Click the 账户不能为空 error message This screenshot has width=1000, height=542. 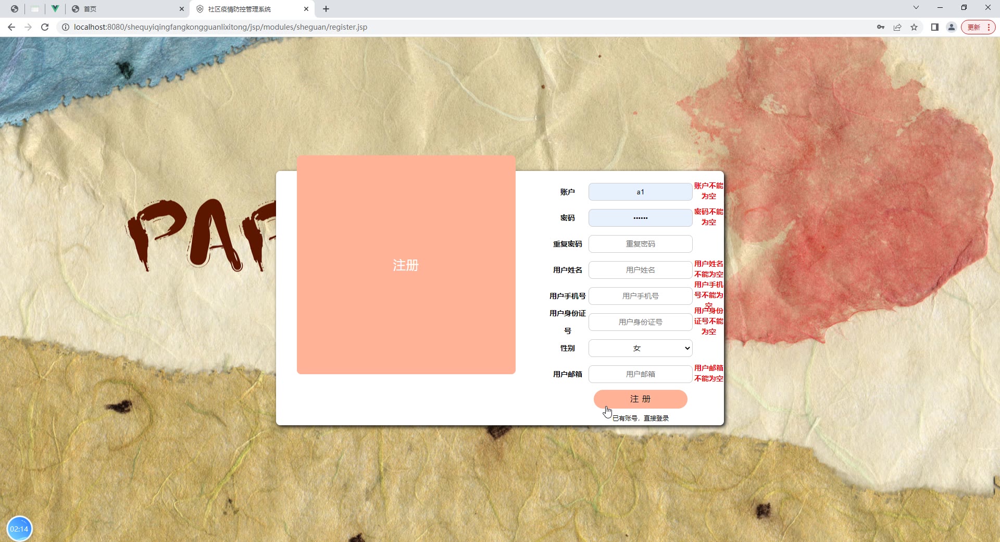(708, 191)
